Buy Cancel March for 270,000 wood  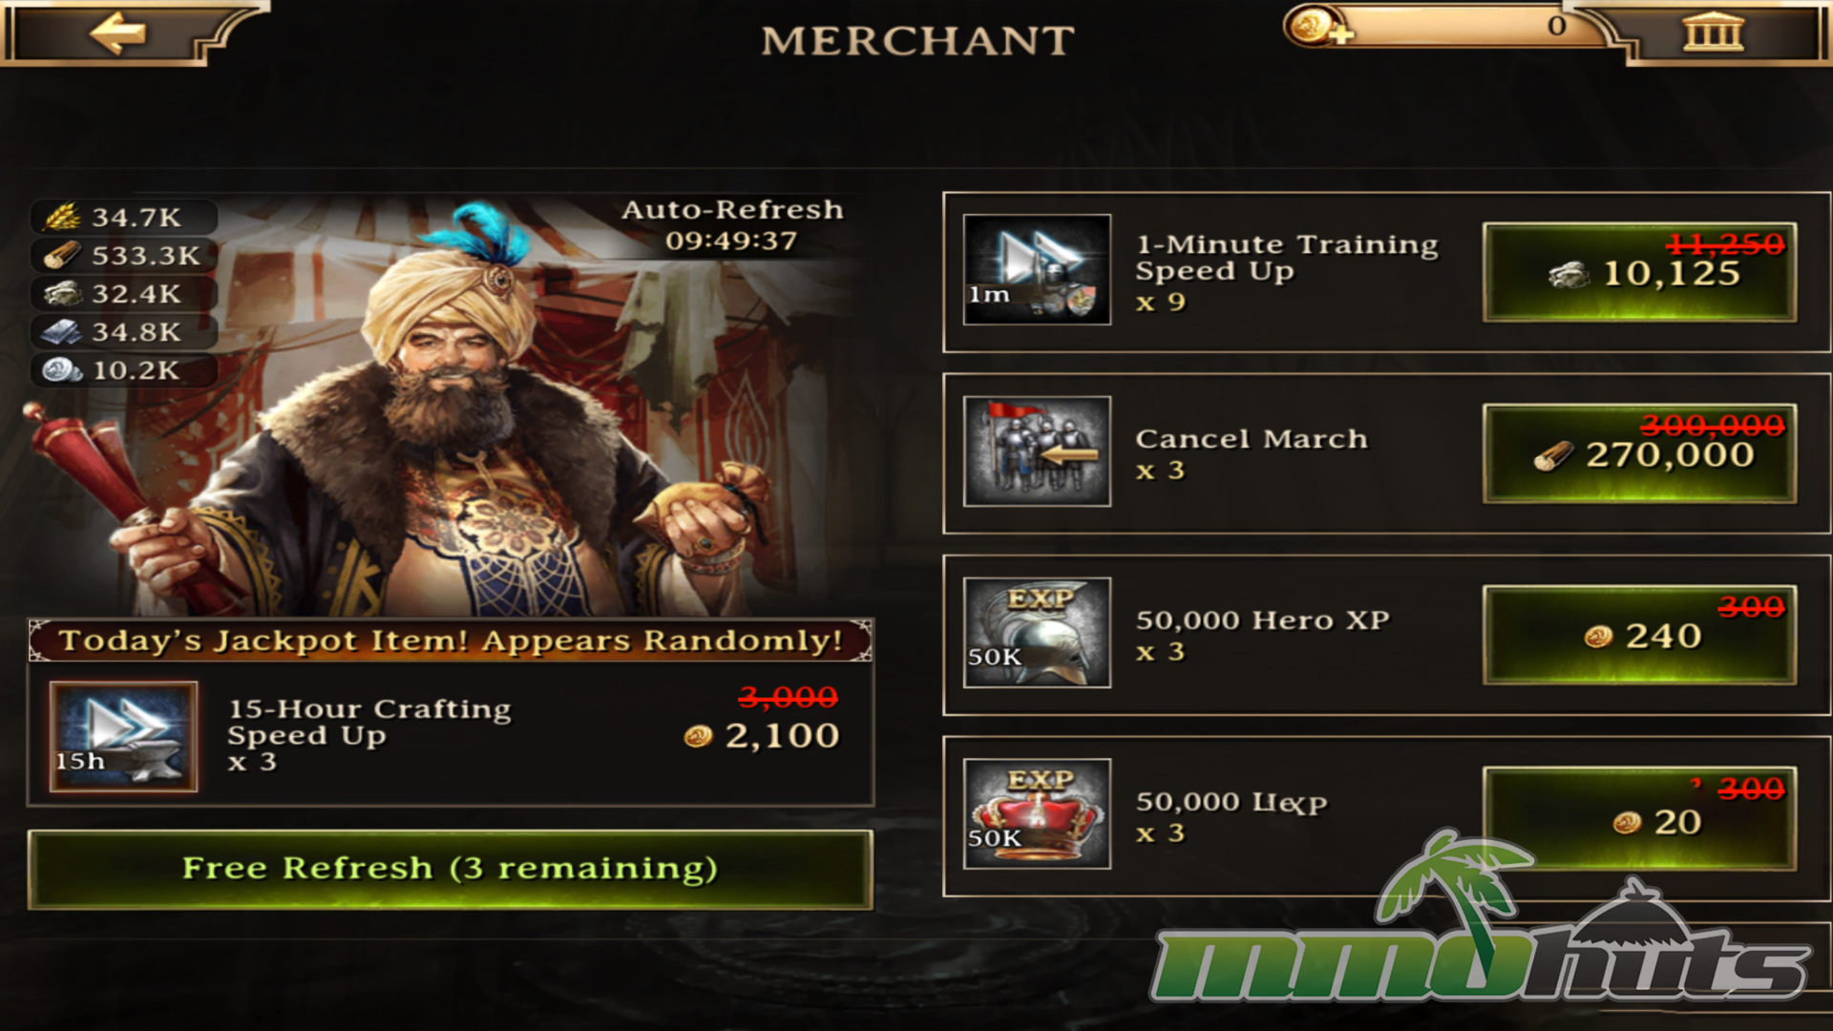coord(1639,453)
